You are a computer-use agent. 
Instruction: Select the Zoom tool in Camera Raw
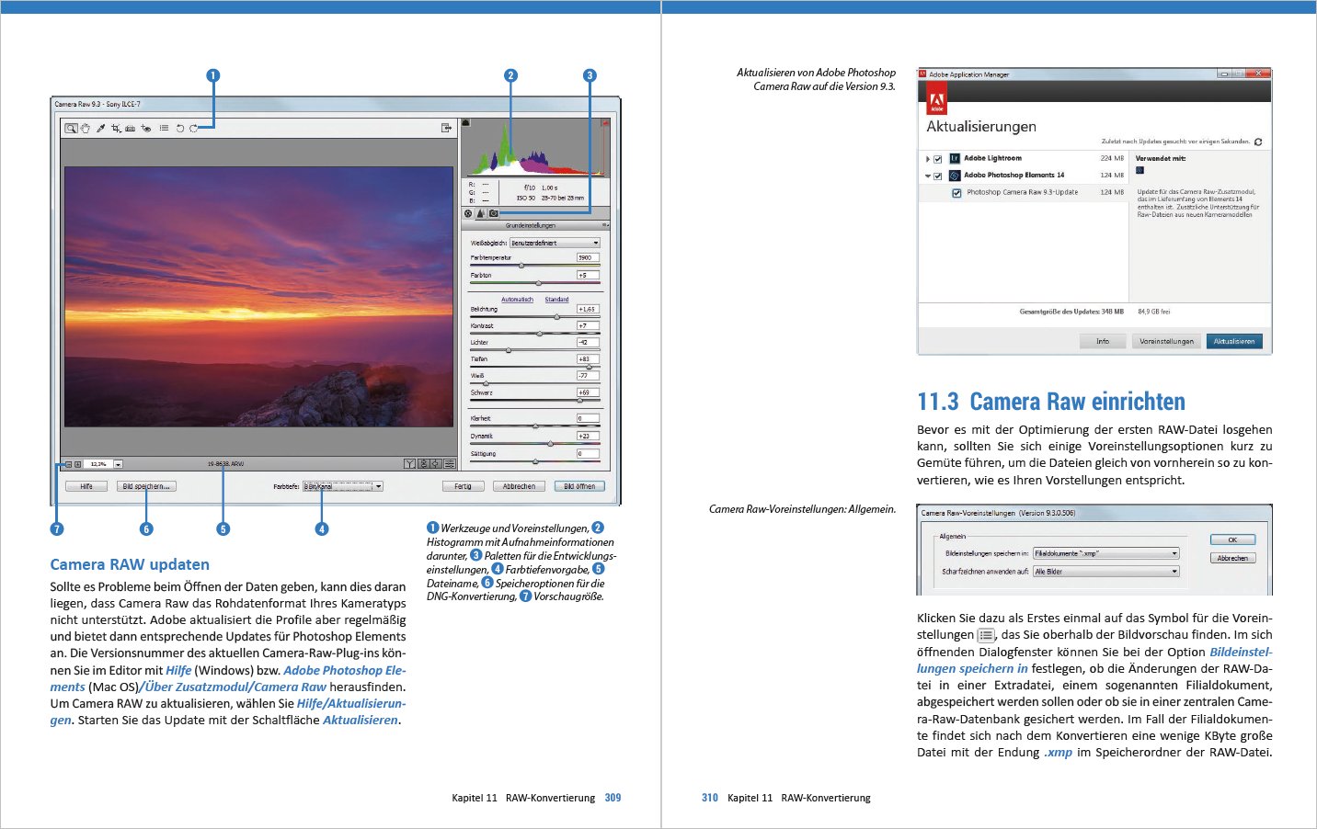pyautogui.click(x=71, y=129)
